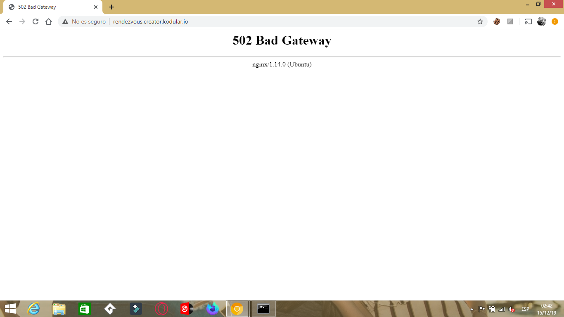Close the 502 Bad Gateway tab
Image resolution: width=564 pixels, height=317 pixels.
tap(96, 7)
